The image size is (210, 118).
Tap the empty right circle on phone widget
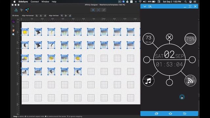pos(192,60)
